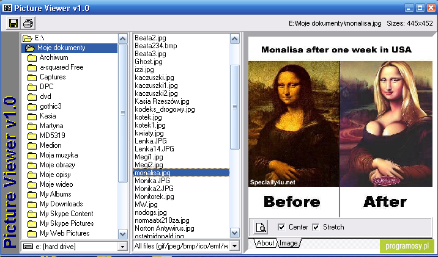Select file kaczuszki.jpg
This screenshot has height=257, width=438.
coord(154,78)
